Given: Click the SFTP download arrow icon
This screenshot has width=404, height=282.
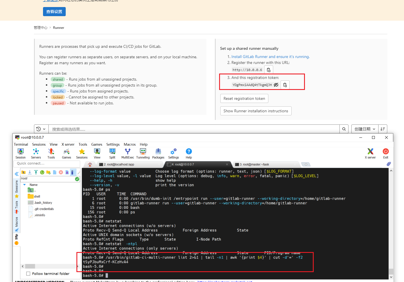Looking at the screenshot, I should coord(30,172).
